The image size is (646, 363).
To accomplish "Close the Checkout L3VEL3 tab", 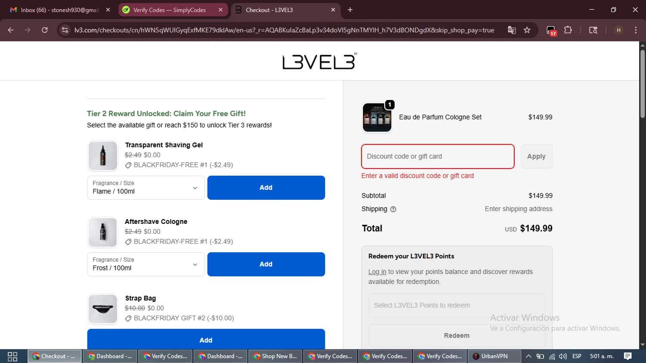I will (333, 10).
